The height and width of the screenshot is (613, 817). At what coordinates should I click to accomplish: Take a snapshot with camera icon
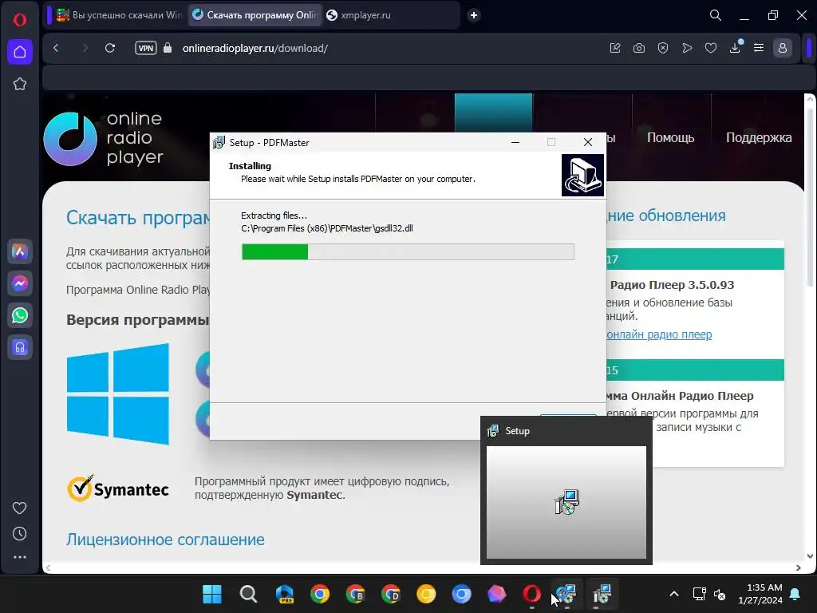pyautogui.click(x=639, y=48)
